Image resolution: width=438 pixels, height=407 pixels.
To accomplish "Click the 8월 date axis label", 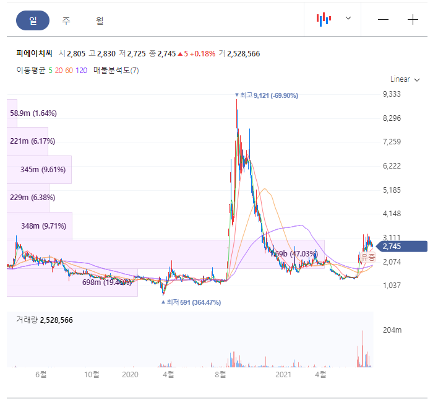I will [x=220, y=374].
